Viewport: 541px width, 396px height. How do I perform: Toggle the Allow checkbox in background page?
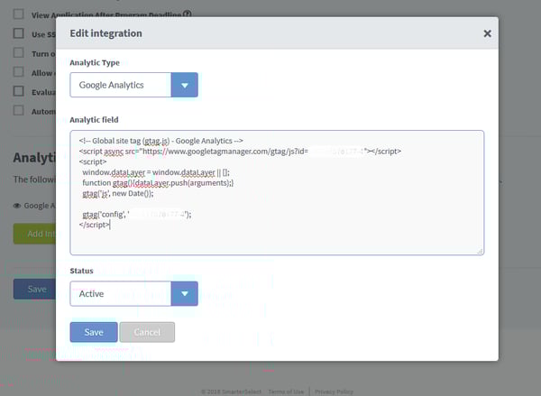point(18,72)
